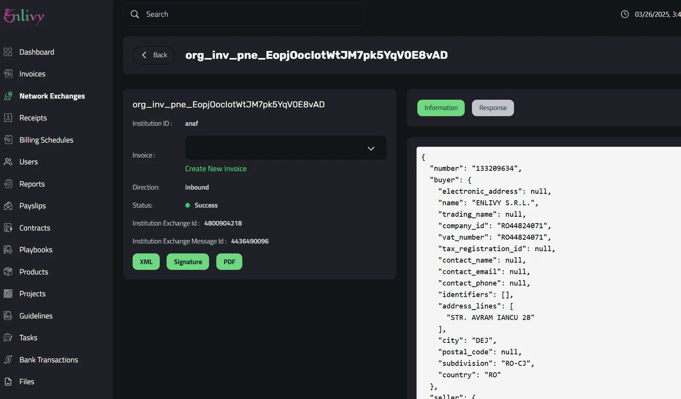Image resolution: width=681 pixels, height=399 pixels.
Task: Open the Receipts sidebar icon
Action: (x=8, y=118)
